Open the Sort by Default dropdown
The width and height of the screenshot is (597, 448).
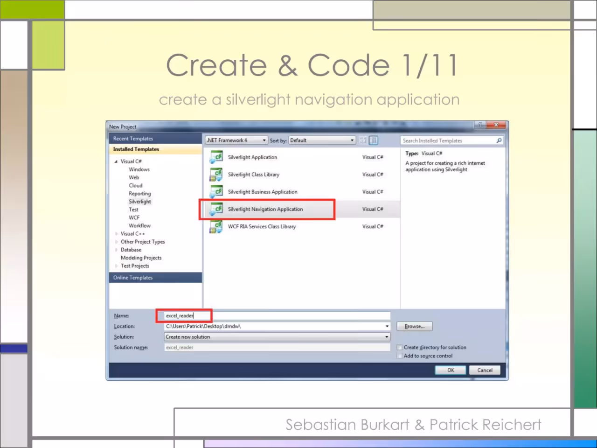pos(322,140)
